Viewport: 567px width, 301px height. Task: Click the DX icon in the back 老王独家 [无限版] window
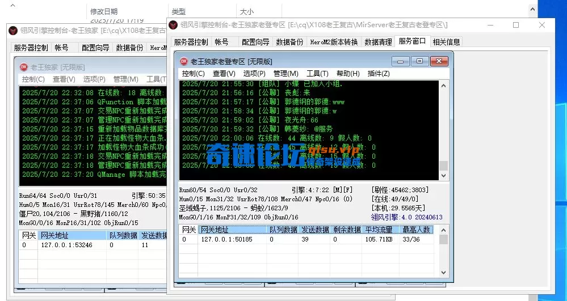23,67
